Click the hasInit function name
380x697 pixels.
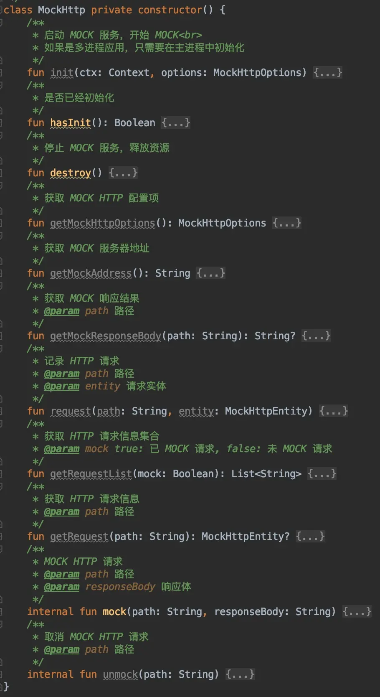[x=71, y=123]
